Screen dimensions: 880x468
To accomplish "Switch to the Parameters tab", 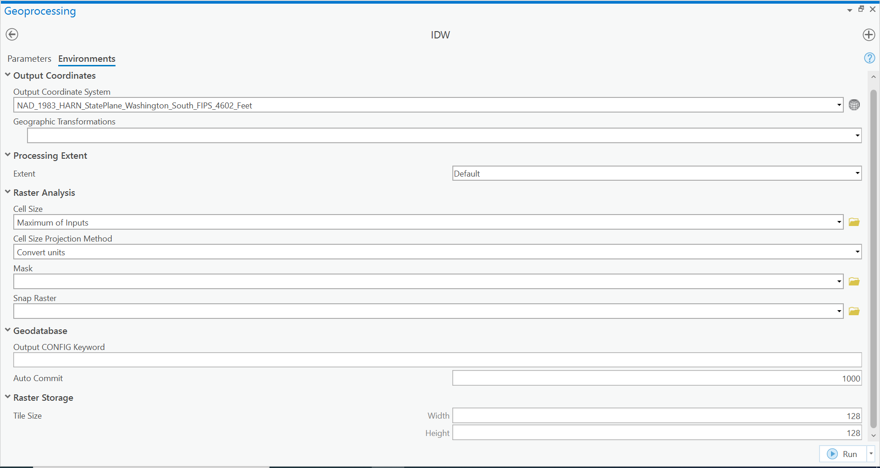I will (x=29, y=59).
